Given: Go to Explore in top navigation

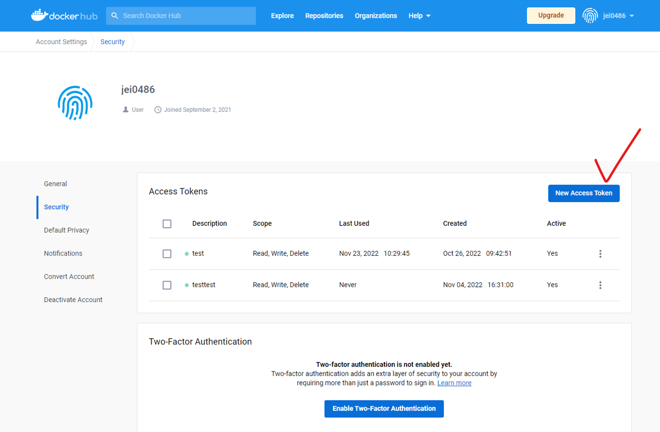Looking at the screenshot, I should (x=282, y=16).
